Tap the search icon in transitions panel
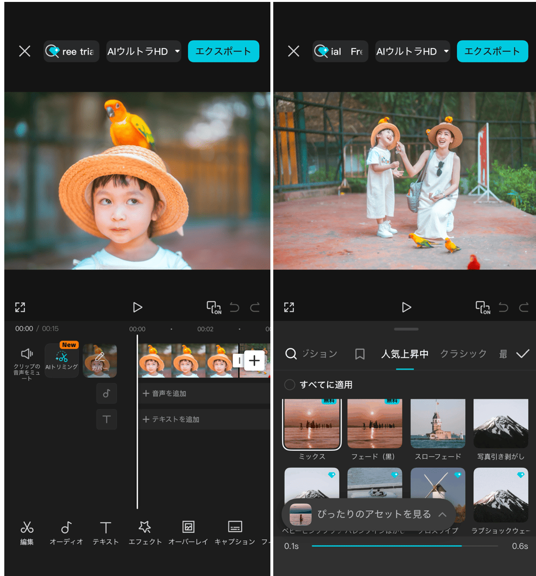 click(290, 354)
